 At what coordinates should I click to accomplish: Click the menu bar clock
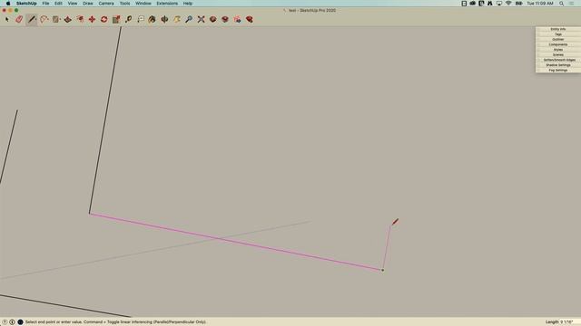click(x=540, y=4)
